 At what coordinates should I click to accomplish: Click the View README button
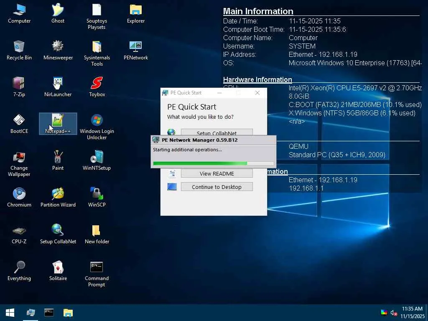[x=217, y=173]
